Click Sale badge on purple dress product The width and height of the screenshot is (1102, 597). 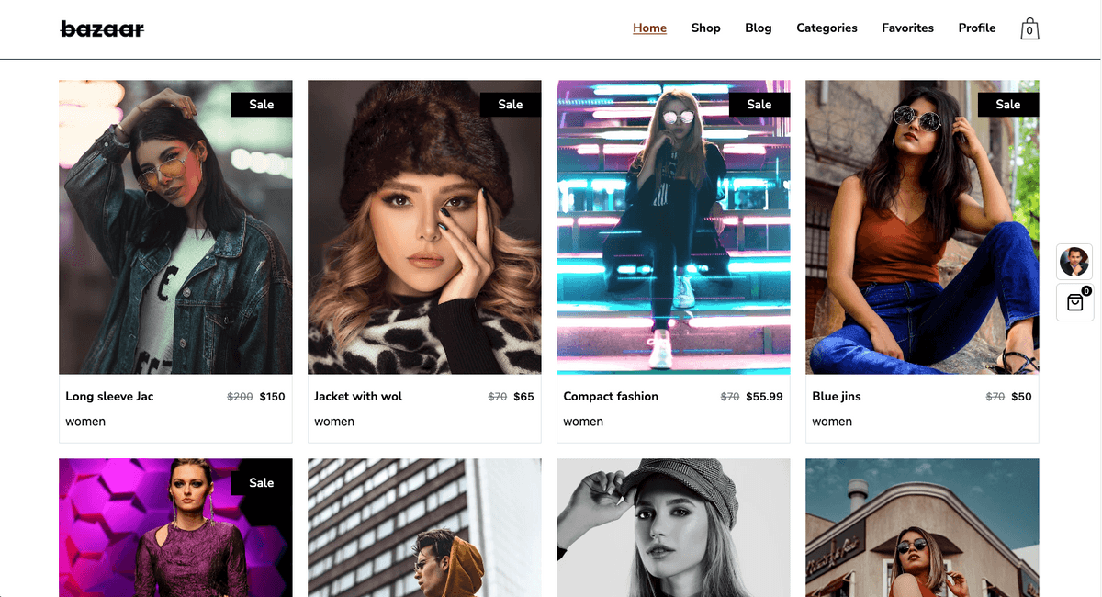pos(262,483)
